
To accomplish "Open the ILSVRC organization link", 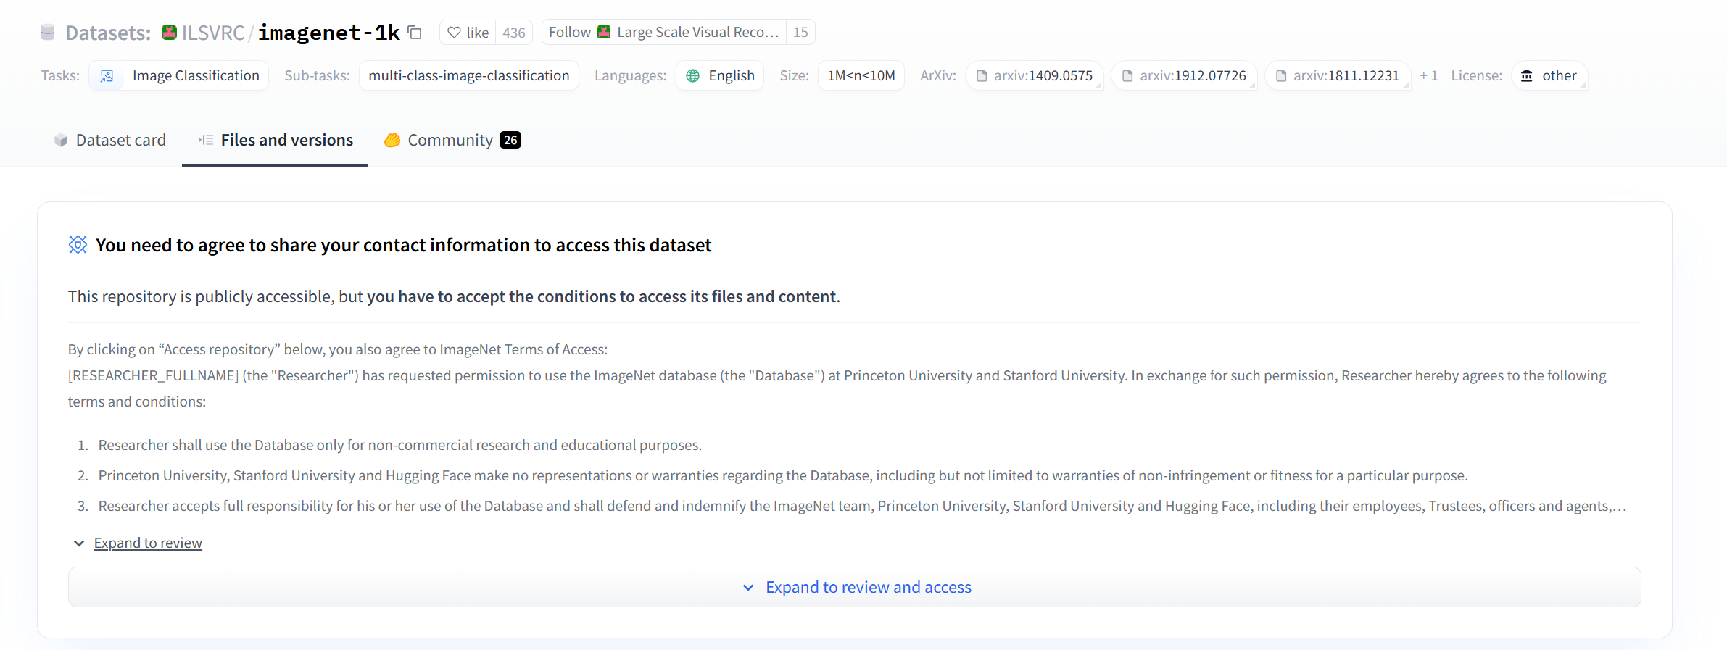I will pyautogui.click(x=213, y=33).
